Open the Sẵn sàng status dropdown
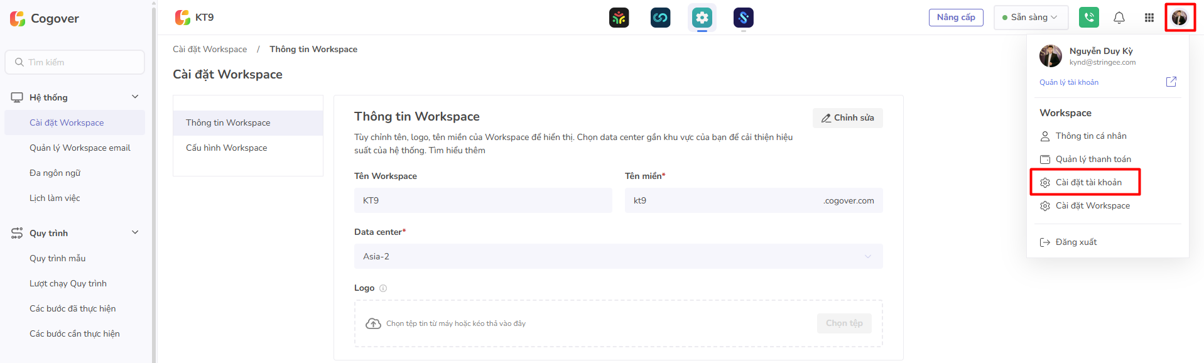Image resolution: width=1204 pixels, height=363 pixels. click(1031, 18)
